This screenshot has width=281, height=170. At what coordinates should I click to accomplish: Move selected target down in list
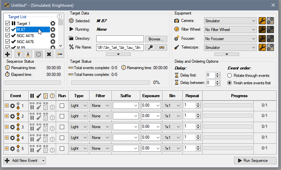coord(28,54)
